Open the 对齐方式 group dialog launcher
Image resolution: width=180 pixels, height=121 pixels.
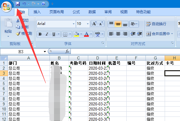172,43
